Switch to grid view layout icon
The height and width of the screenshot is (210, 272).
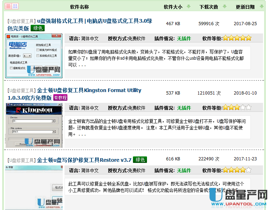point(15,6)
